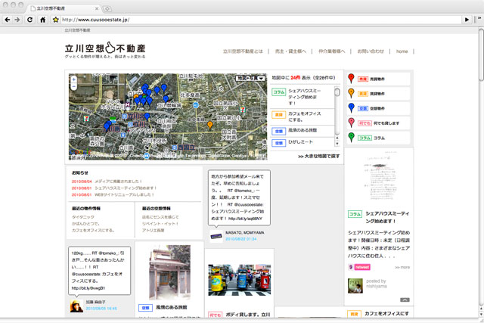
Task: Open >> more link in column card
Action: [x=402, y=268]
